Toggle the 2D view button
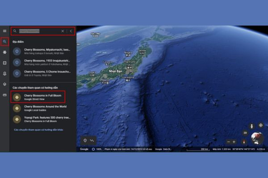The height and width of the screenshot is (178, 268). click(x=245, y=133)
